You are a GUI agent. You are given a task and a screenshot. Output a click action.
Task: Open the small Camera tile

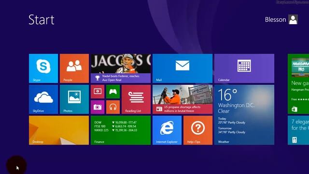pyautogui.click(x=98, y=107)
